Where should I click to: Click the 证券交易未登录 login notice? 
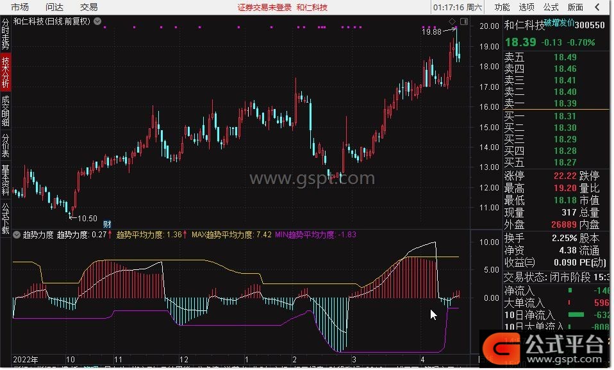click(x=264, y=8)
